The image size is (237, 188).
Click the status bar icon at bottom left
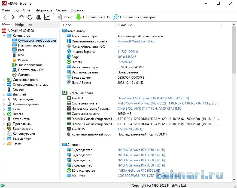click(3, 186)
